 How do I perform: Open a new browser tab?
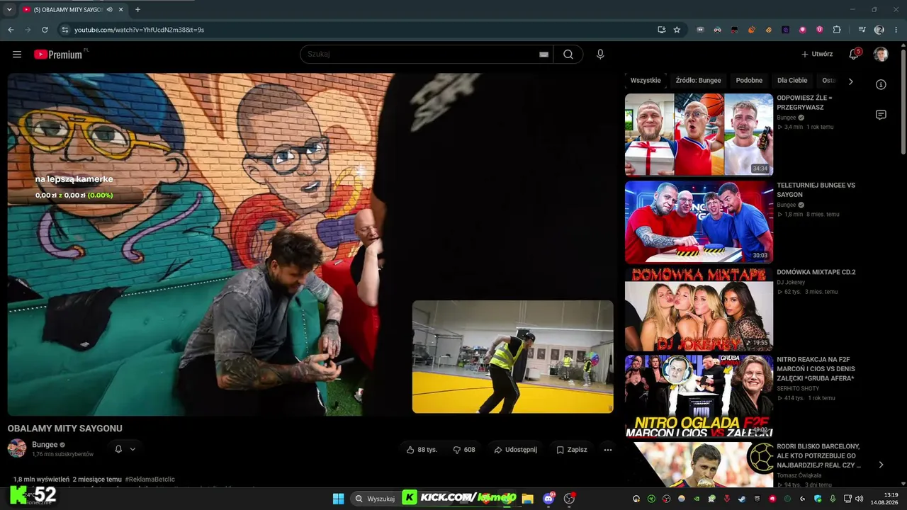click(137, 10)
